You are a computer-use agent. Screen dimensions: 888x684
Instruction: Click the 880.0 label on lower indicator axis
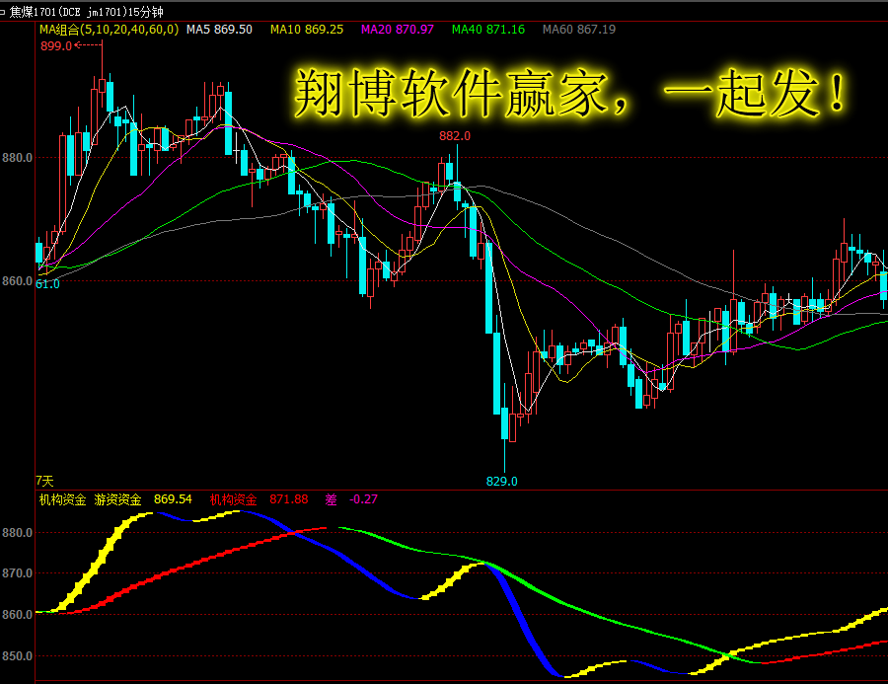coord(17,533)
